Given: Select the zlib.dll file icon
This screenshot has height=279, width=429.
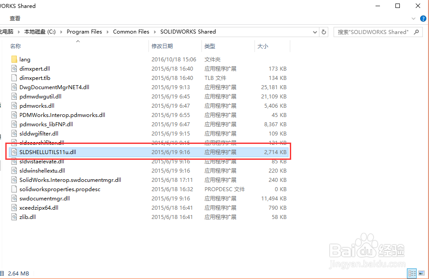Looking at the screenshot, I should tap(14, 217).
